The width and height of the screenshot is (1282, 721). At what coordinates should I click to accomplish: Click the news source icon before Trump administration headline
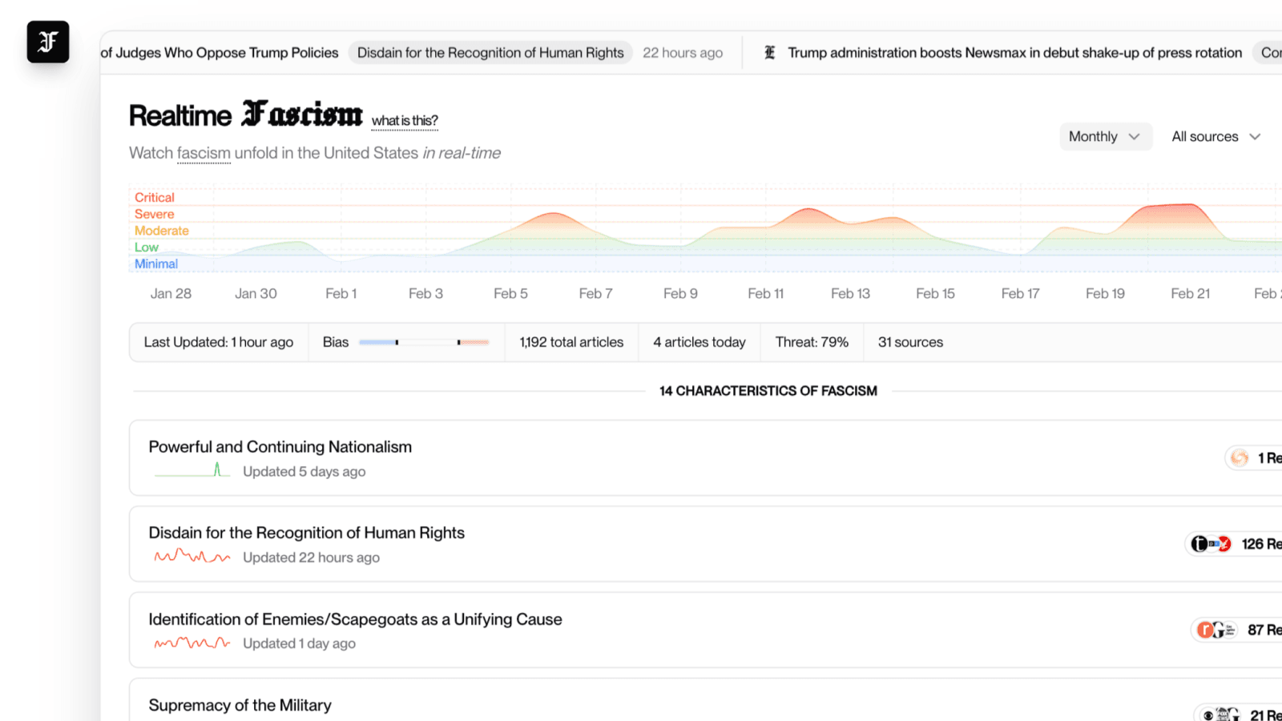click(769, 53)
